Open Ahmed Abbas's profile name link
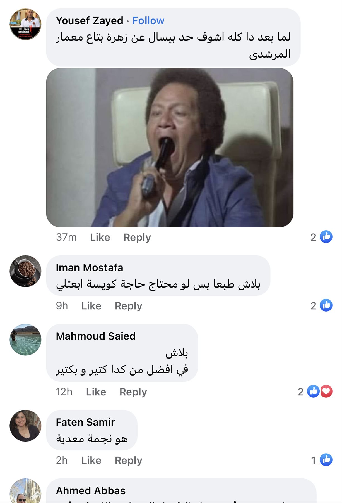Image resolution: width=342 pixels, height=503 pixels. tap(91, 491)
